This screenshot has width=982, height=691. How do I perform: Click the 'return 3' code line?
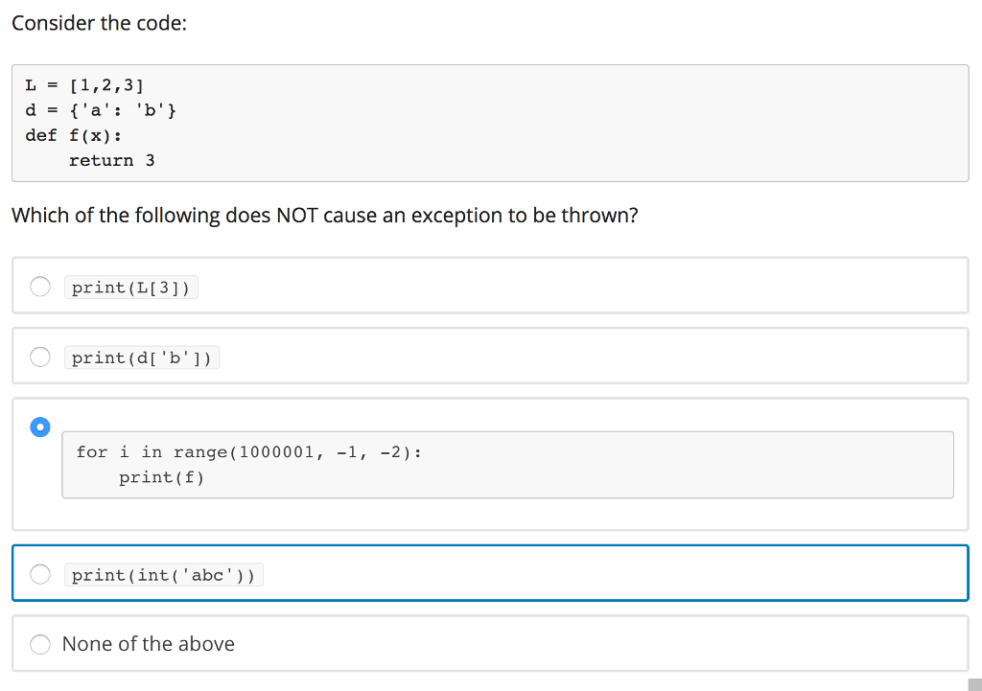tap(111, 160)
